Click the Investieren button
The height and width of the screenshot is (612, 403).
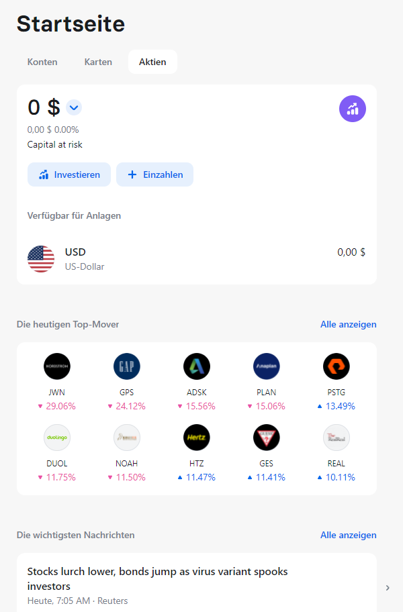69,174
